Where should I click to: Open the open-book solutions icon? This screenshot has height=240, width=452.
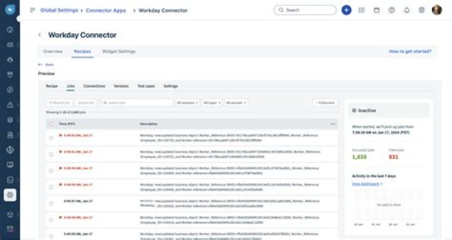pos(10,165)
